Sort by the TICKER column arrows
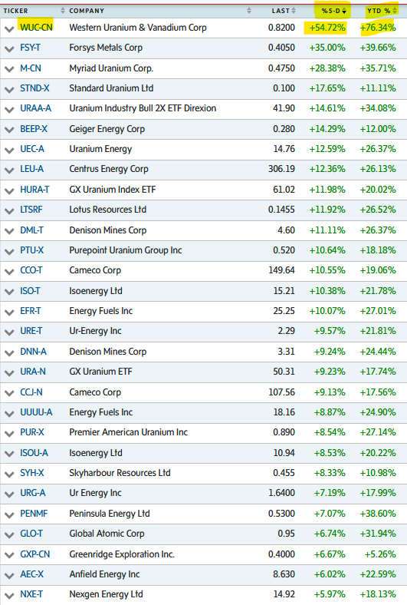Viewport: 407px width, 605px height. pyautogui.click(x=63, y=11)
